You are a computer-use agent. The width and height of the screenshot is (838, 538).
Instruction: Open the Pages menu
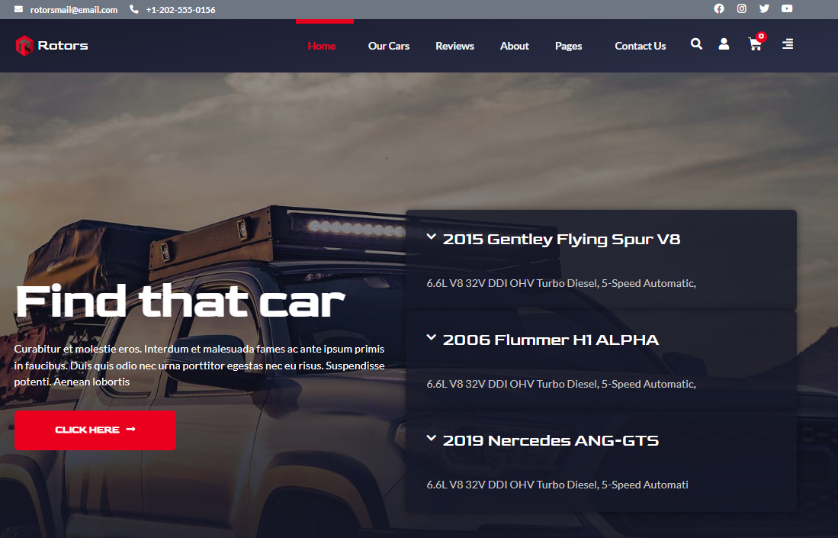(x=568, y=46)
